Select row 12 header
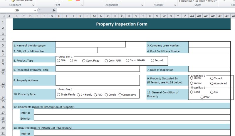Image resolution: width=235 pixels, height=136 pixels. [3, 80]
